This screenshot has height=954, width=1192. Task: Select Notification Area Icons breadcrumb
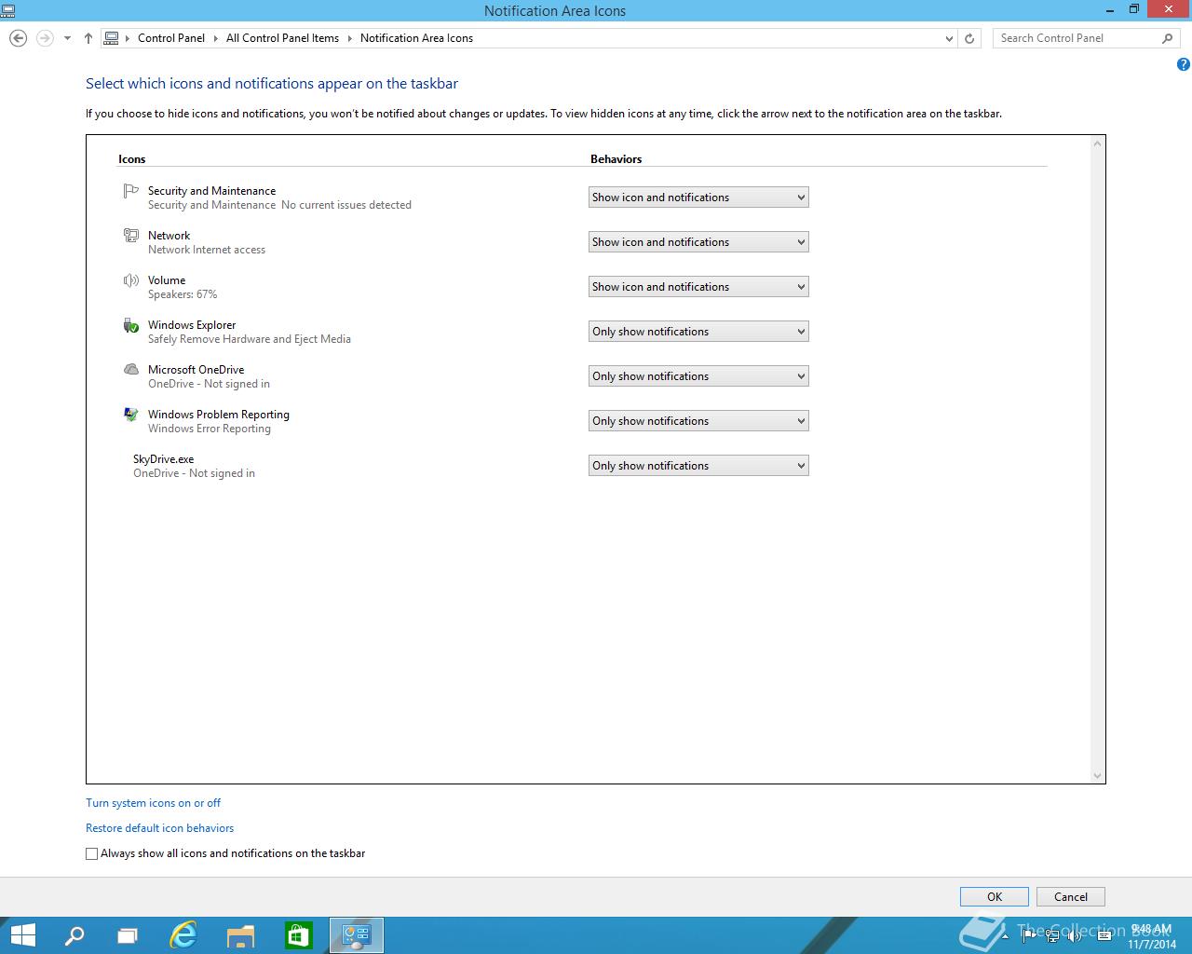416,38
